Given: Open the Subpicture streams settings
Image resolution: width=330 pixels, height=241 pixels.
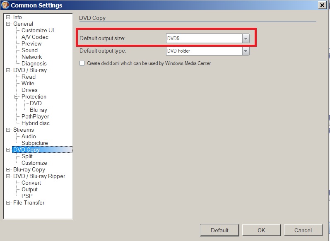Looking at the screenshot, I should 35,143.
